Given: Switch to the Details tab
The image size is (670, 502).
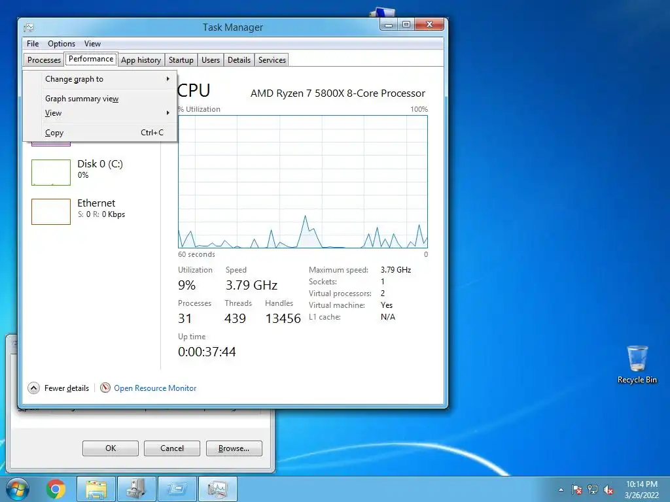Looking at the screenshot, I should pyautogui.click(x=239, y=59).
